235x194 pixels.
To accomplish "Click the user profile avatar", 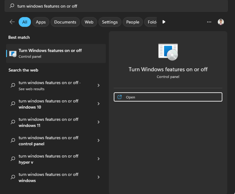I will point(221,22).
